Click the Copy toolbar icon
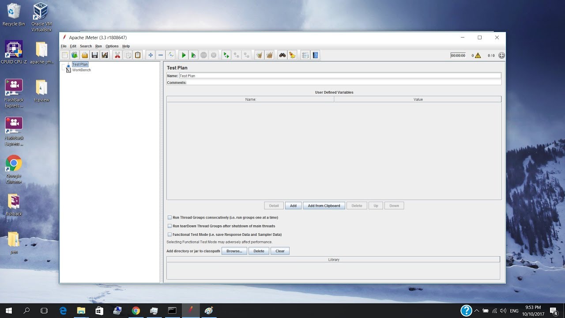 [x=128, y=55]
